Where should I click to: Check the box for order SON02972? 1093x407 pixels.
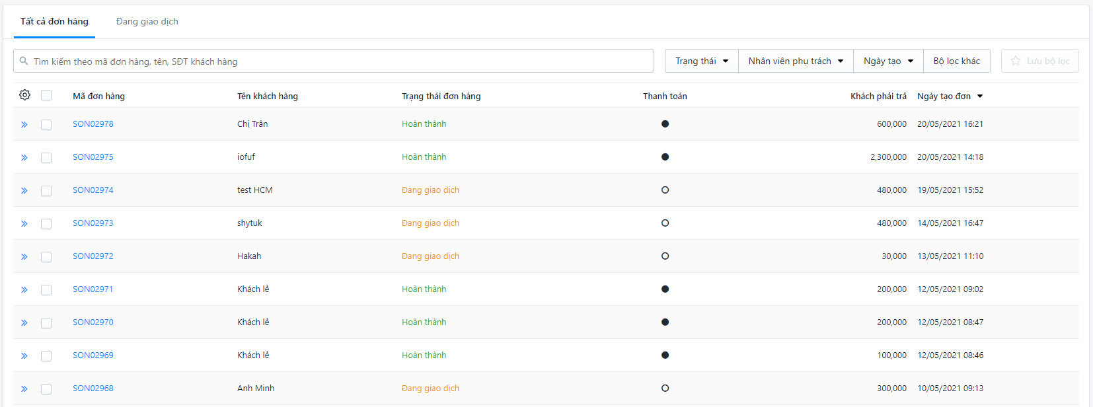pos(46,256)
